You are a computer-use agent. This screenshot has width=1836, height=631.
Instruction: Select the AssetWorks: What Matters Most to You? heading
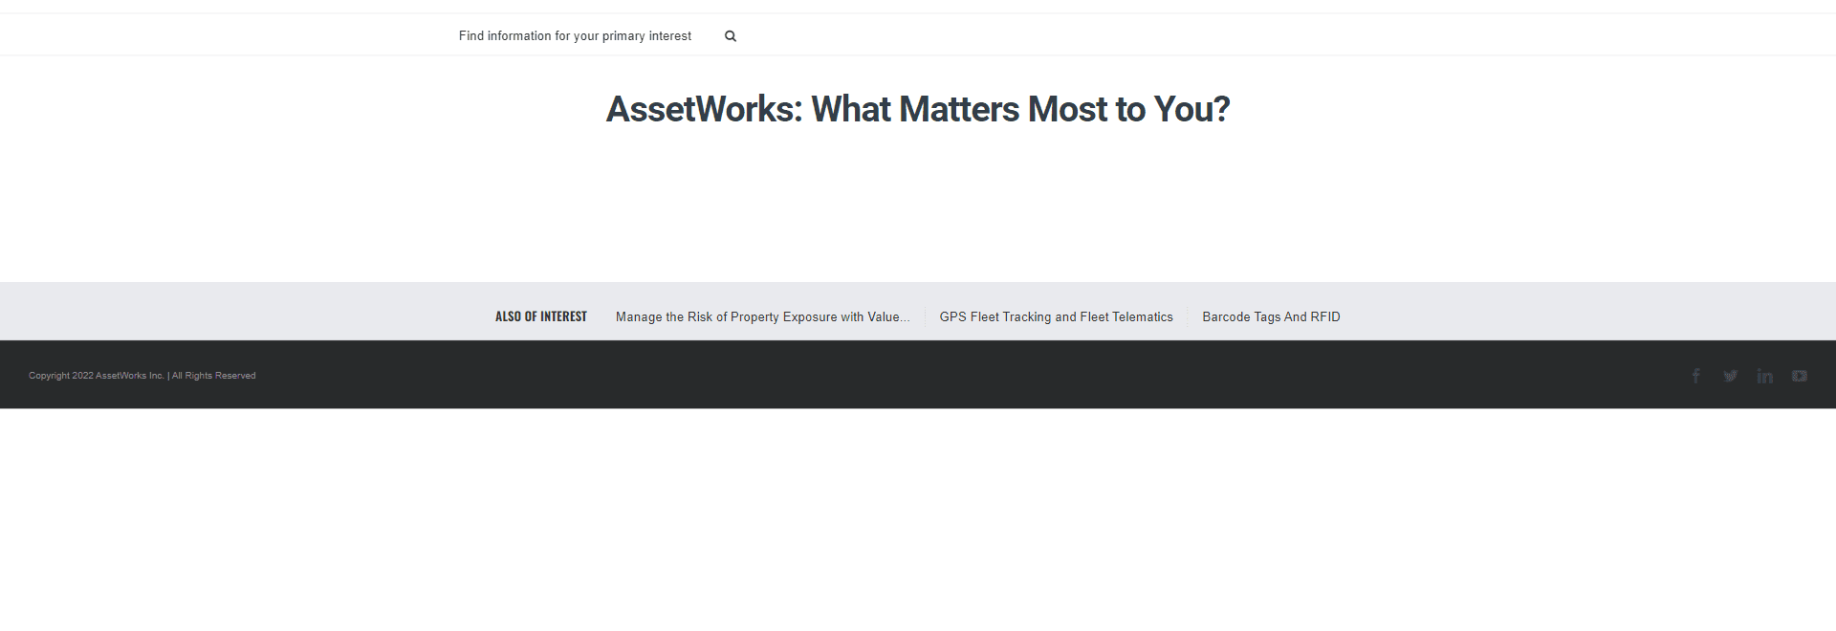[918, 109]
